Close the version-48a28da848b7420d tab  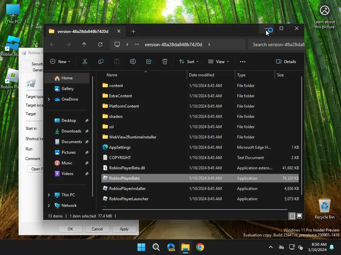(x=119, y=31)
